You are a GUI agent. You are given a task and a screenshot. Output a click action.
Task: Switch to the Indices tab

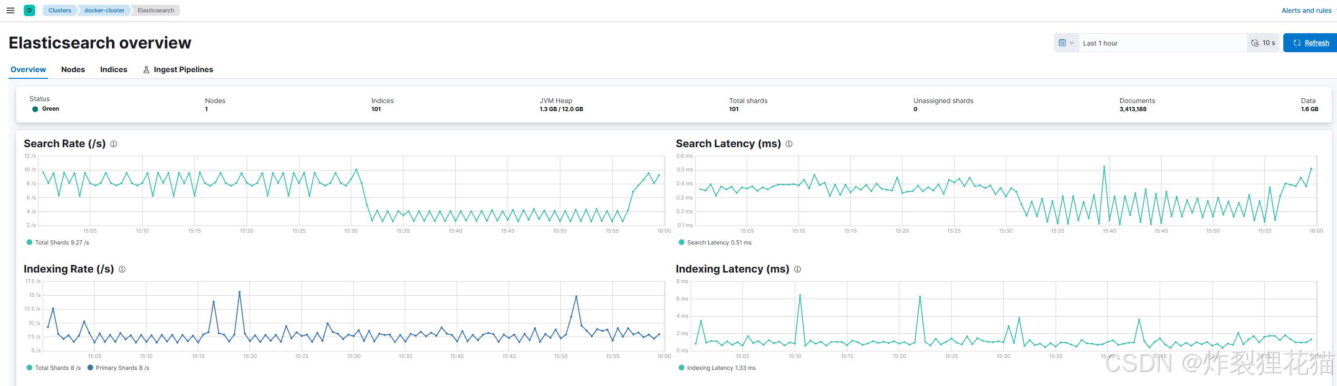point(114,69)
